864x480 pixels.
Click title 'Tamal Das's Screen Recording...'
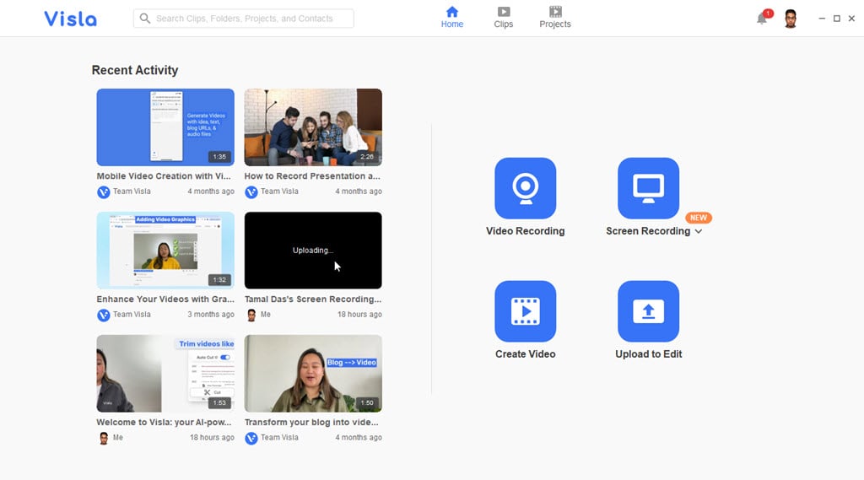point(313,299)
